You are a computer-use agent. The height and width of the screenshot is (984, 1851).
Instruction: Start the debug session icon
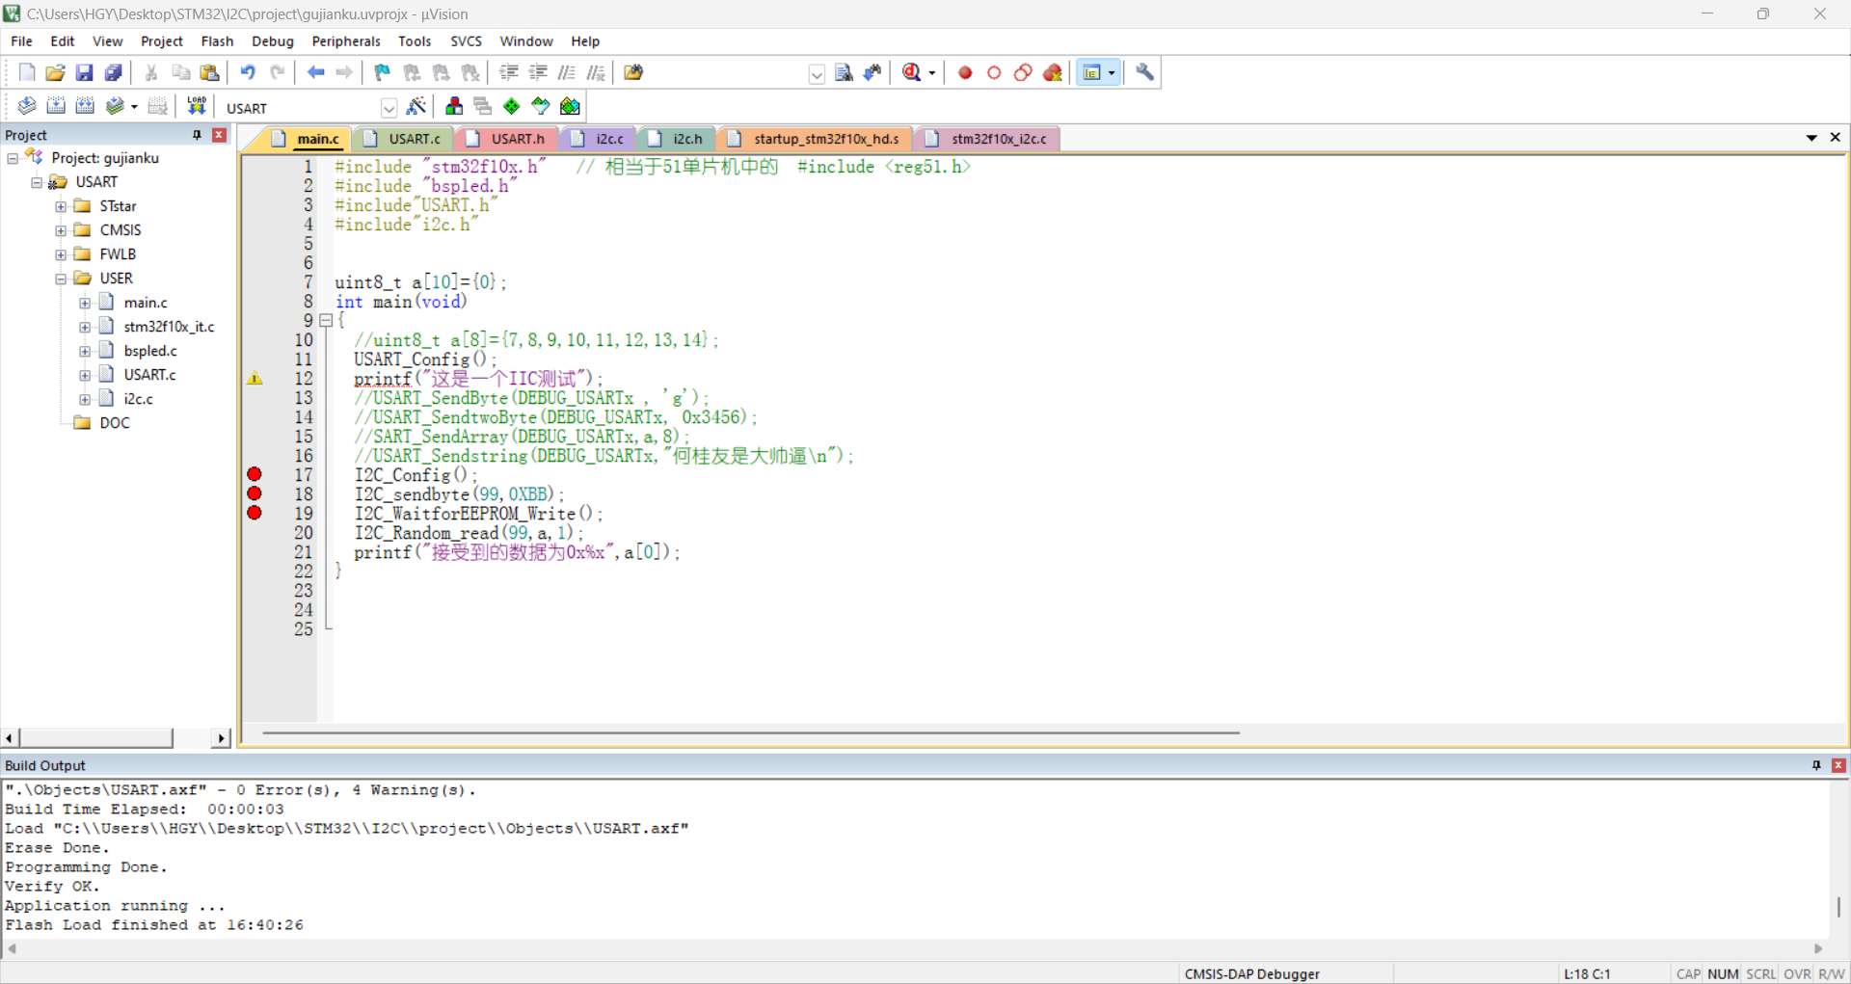911,72
